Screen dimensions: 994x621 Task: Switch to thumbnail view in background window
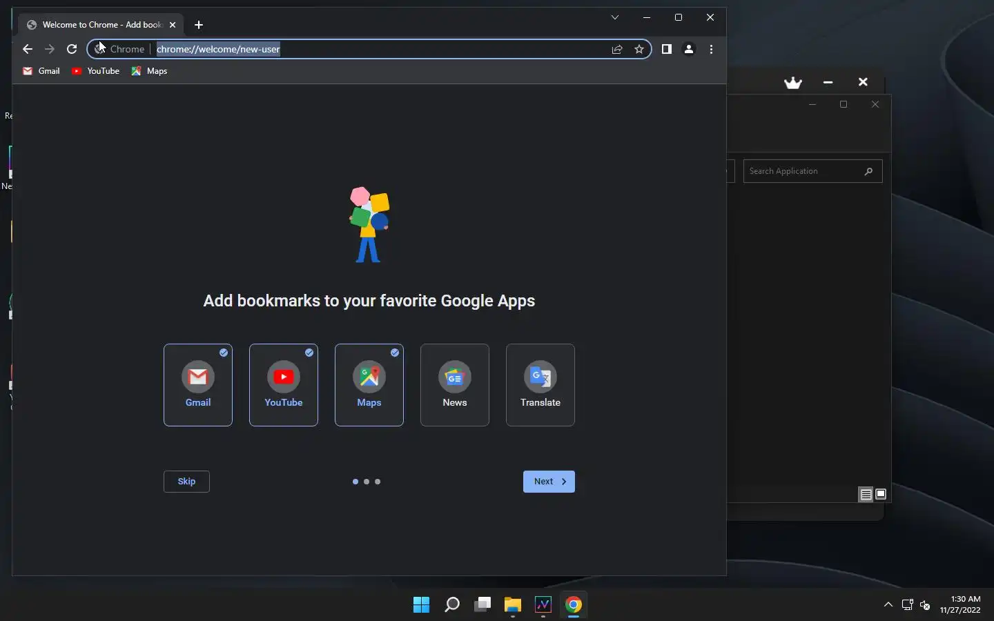(881, 494)
